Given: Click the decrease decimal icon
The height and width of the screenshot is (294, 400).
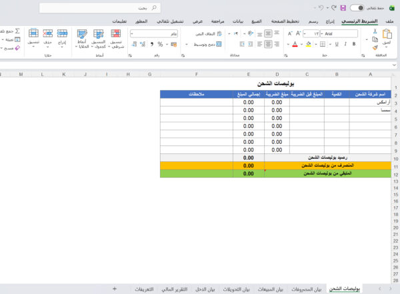Looking at the screenshot, I should [x=135, y=44].
